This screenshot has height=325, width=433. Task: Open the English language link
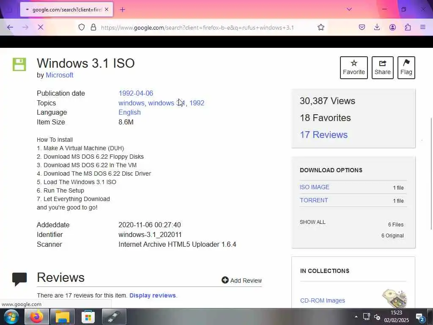point(129,113)
